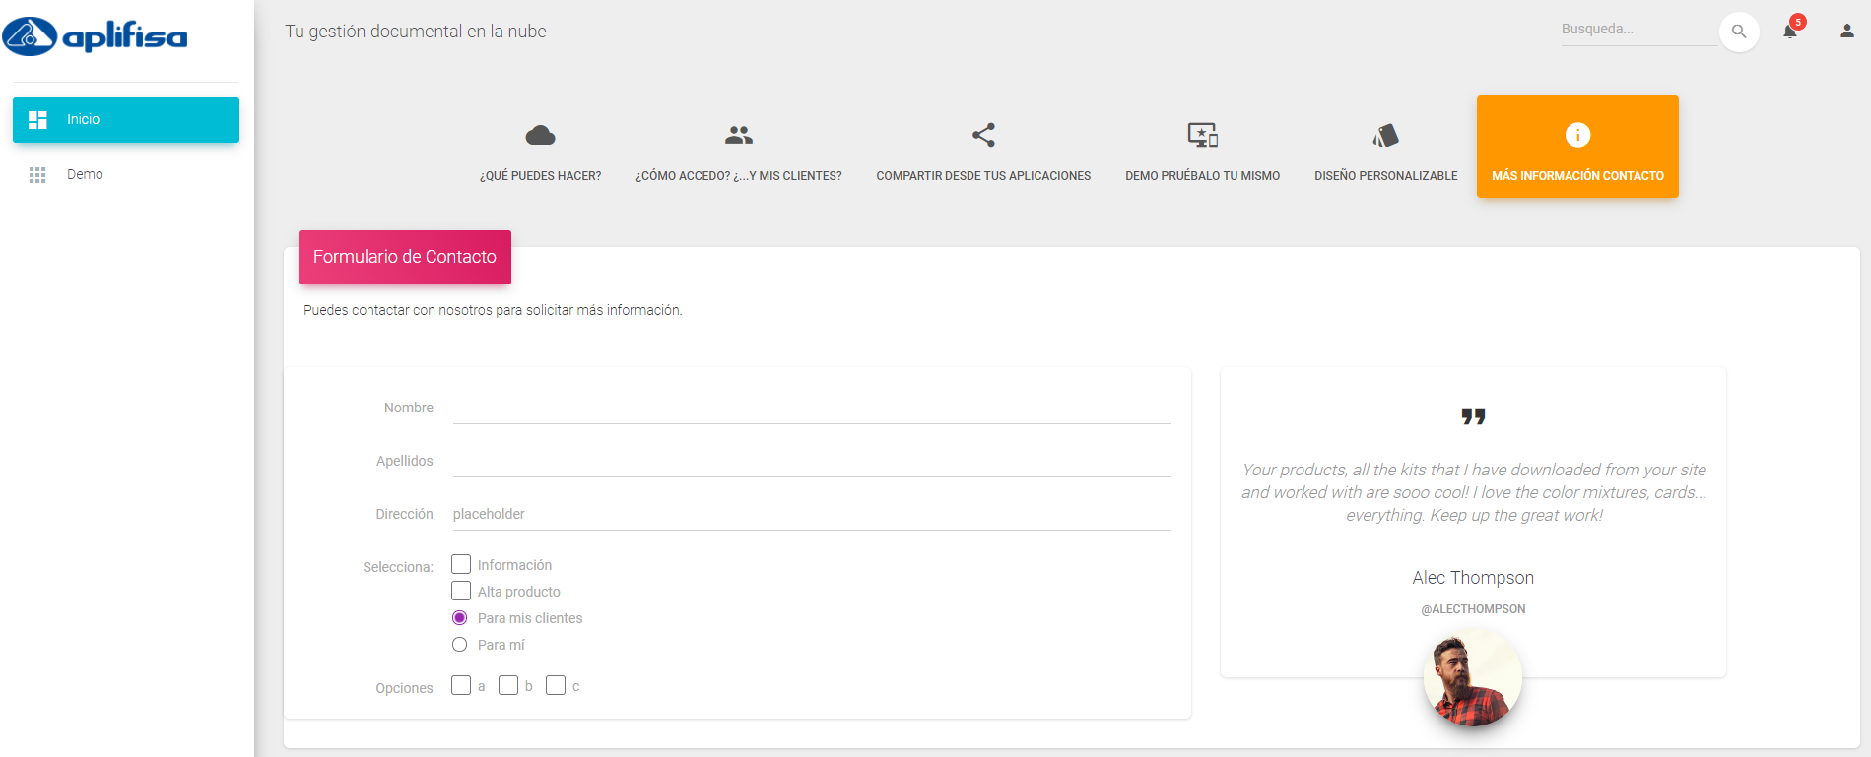The height and width of the screenshot is (757, 1871).
Task: Check the Información checkbox
Action: pos(461,564)
